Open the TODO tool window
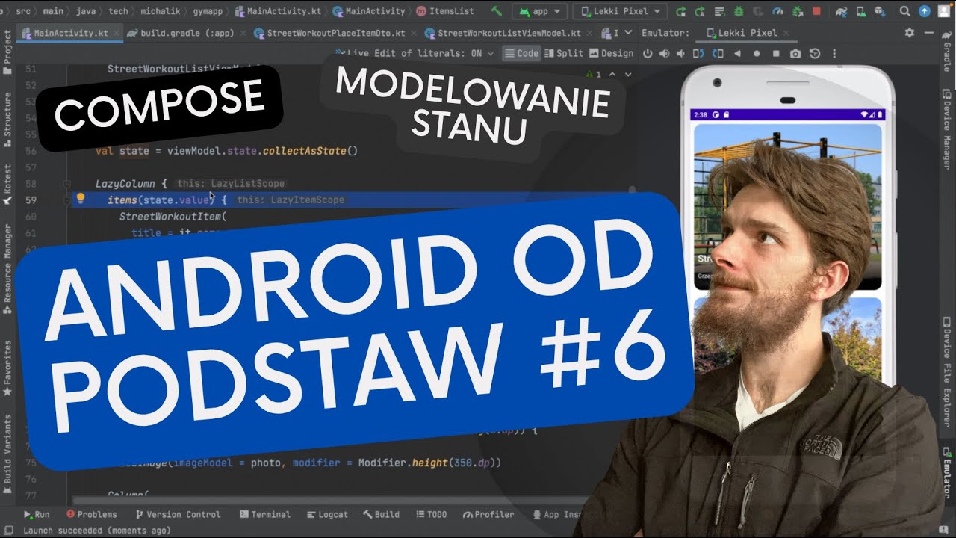This screenshot has height=538, width=956. point(431,514)
